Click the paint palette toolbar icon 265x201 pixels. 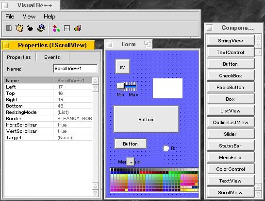click(x=78, y=28)
